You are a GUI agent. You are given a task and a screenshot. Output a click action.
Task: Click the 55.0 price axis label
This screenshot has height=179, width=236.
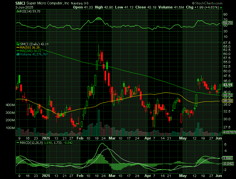(x=227, y=62)
